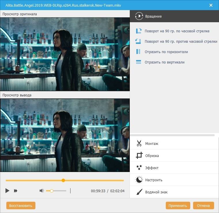This screenshot has height=213, width=219.
Task: Click the file name in the title bar
Action: coord(63,5)
